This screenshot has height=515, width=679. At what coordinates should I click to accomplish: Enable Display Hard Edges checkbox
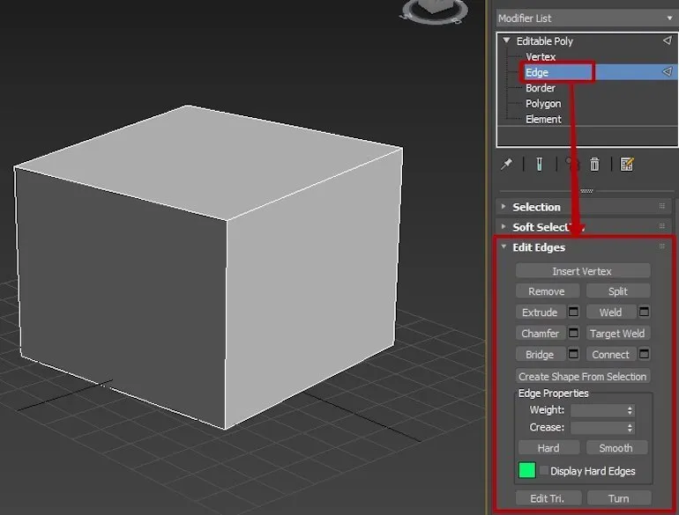(544, 471)
